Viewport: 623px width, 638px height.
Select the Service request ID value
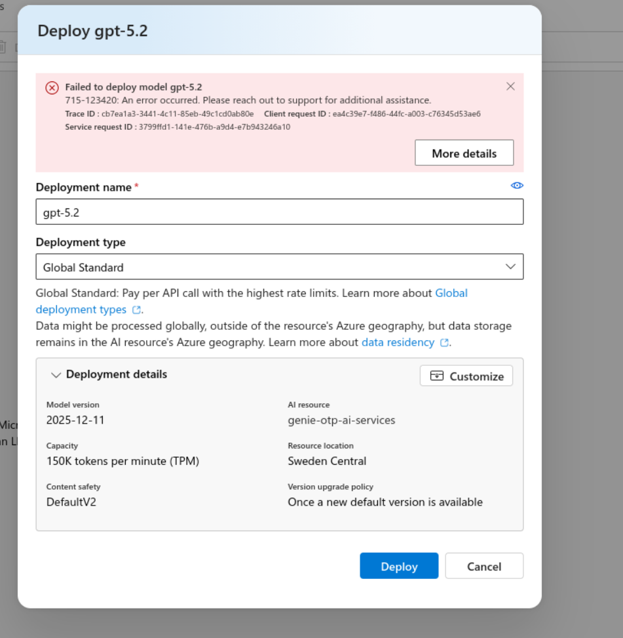[x=215, y=127]
